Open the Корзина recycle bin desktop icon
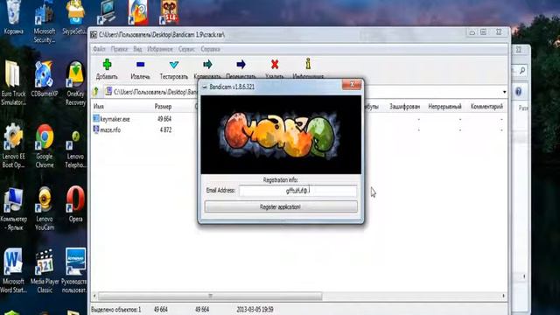Viewport: 560px width, 315px height. pyautogui.click(x=14, y=17)
